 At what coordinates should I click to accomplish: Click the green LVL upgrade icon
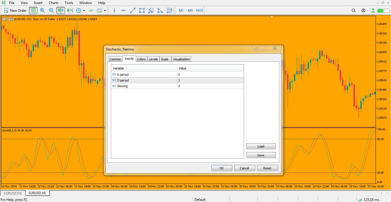pyautogui.click(x=373, y=11)
